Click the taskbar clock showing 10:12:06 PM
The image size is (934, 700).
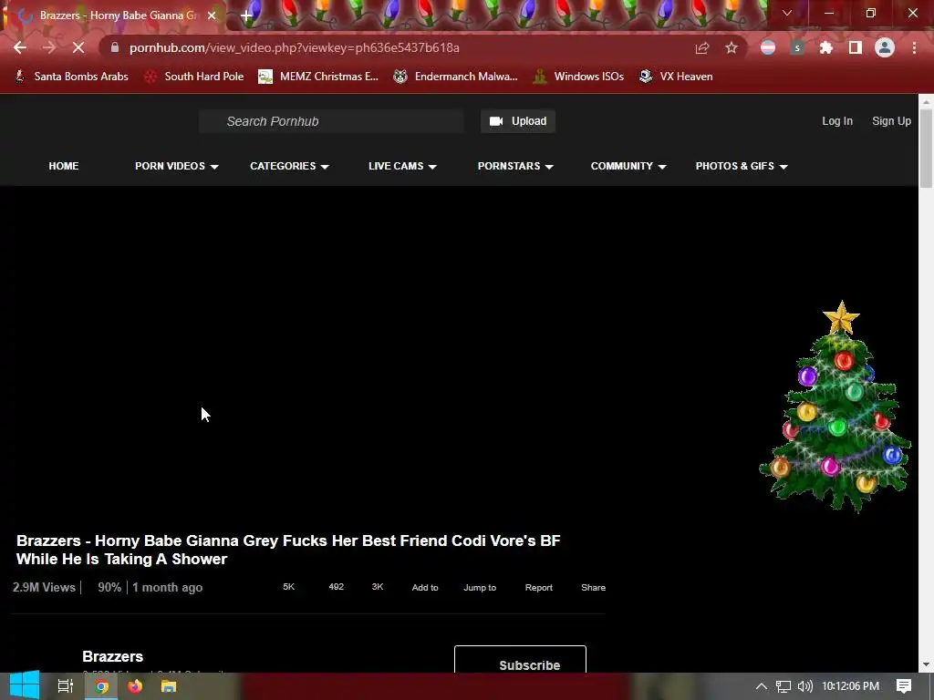tap(851, 686)
